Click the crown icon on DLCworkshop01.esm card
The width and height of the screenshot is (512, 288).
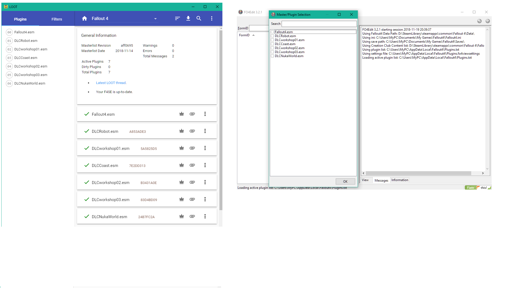click(182, 148)
